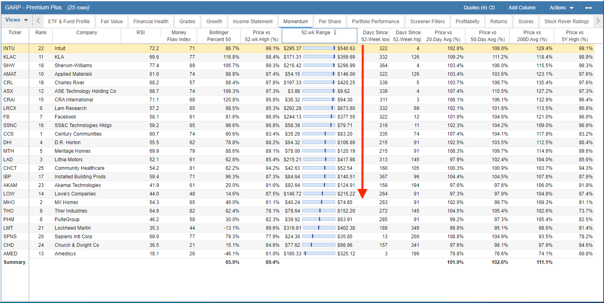Viewport: 604px width, 303px height.
Task: Sort by Days Since 52-Week low header
Action: click(x=375, y=35)
